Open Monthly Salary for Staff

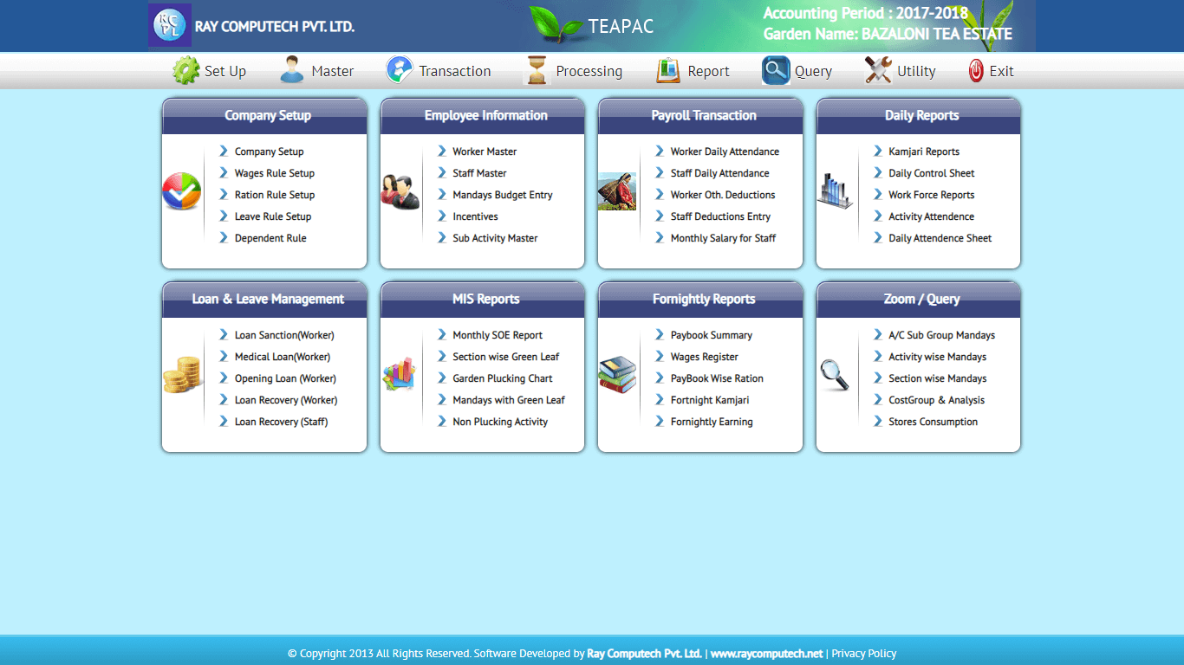[723, 238]
